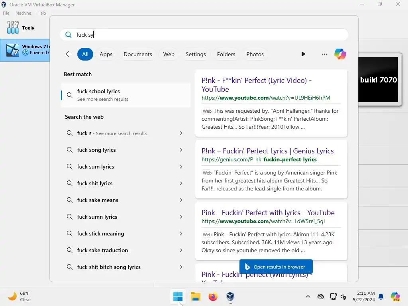
Task: Choose 'fuck stick meaning' suggestion
Action: 126,233
